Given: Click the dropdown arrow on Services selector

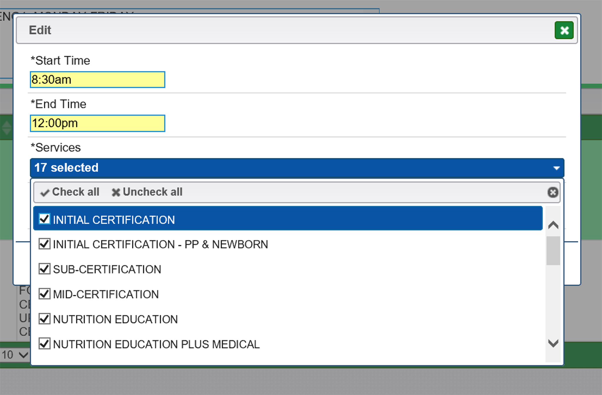Looking at the screenshot, I should (x=556, y=168).
